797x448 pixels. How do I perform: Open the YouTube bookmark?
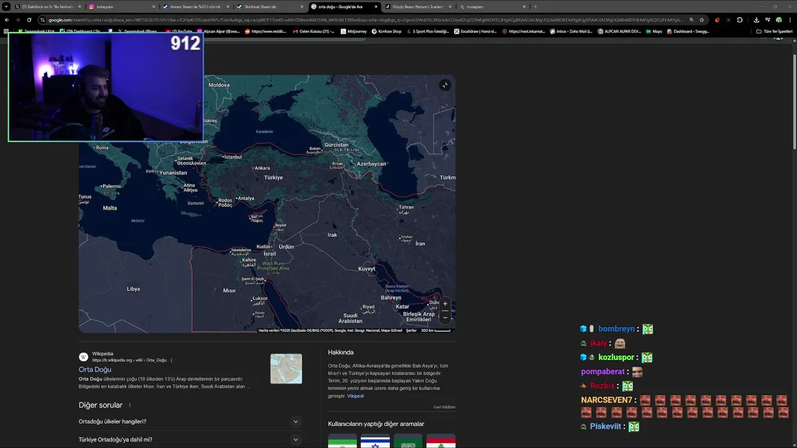pyautogui.click(x=179, y=31)
